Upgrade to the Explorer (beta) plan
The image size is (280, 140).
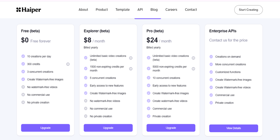(x=108, y=128)
